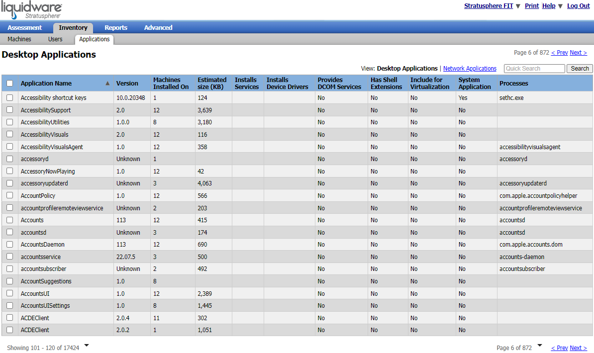The image size is (594, 353).
Task: Click the com.apple.accounts.dom process cell
Action: coord(531,245)
